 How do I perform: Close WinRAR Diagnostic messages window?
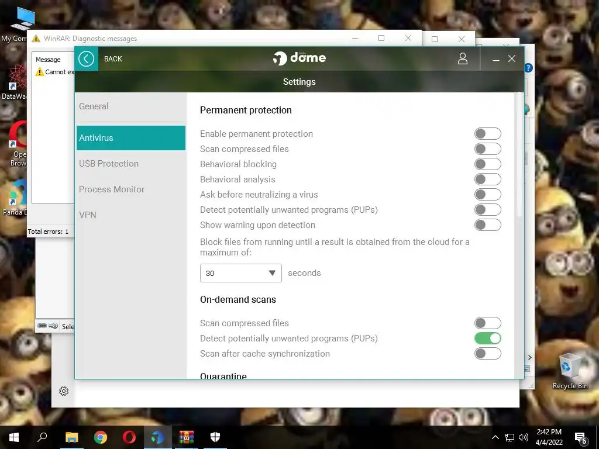pos(408,38)
